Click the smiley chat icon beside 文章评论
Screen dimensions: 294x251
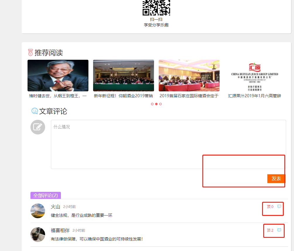(x=35, y=111)
